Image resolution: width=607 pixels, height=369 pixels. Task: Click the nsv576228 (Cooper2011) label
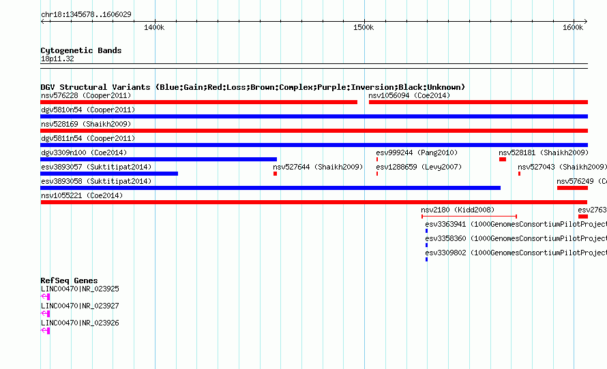pyautogui.click(x=86, y=95)
